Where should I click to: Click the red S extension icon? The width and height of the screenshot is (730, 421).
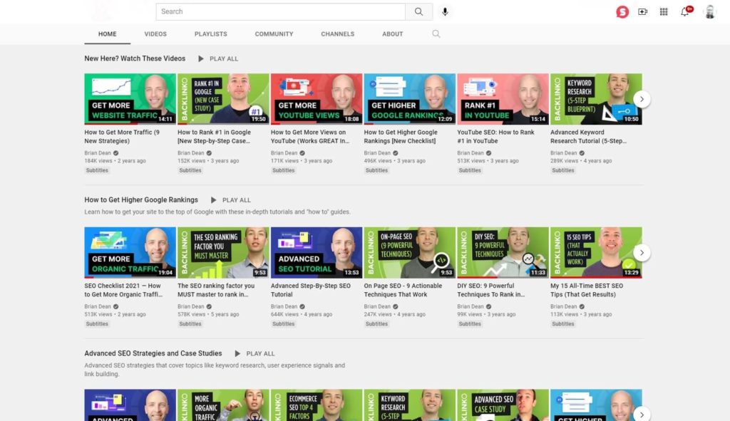622,11
